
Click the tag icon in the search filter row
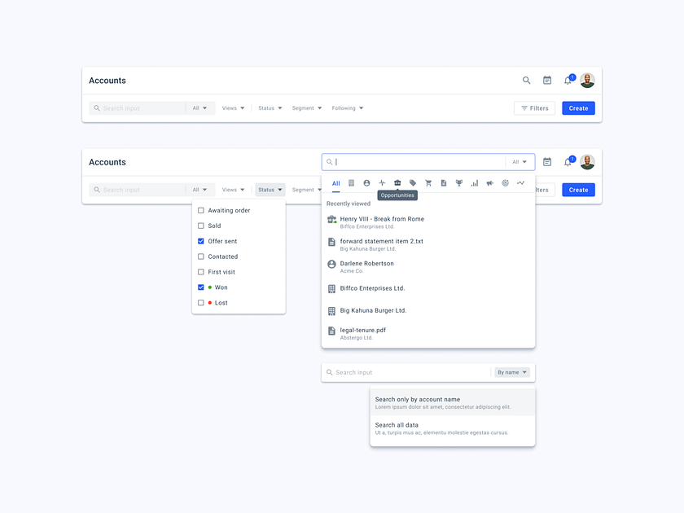(413, 182)
